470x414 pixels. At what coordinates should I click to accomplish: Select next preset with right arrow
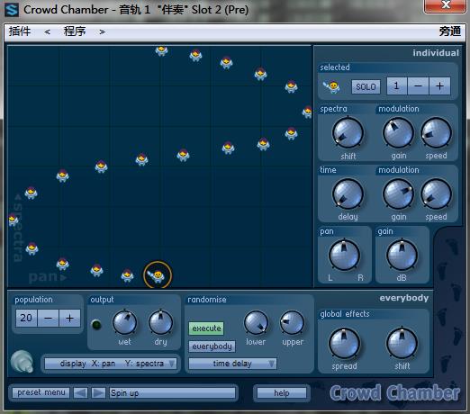[98, 392]
